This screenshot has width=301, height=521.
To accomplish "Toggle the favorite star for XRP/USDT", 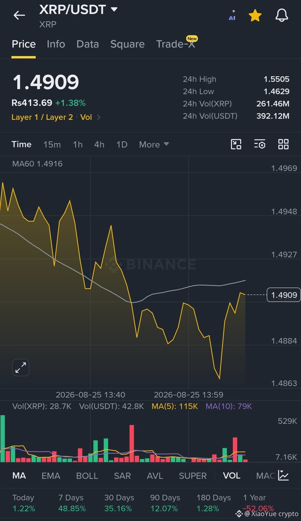I will (255, 15).
